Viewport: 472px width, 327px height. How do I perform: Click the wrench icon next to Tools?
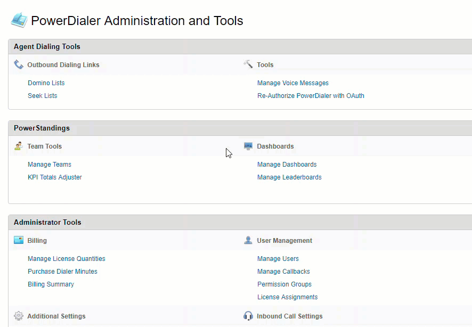pyautogui.click(x=248, y=63)
